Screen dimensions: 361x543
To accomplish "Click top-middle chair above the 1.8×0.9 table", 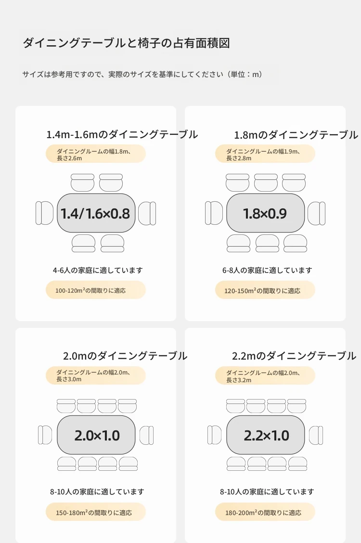I will pyautogui.click(x=266, y=182).
